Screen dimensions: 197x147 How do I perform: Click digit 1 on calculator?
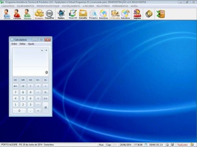15,105
